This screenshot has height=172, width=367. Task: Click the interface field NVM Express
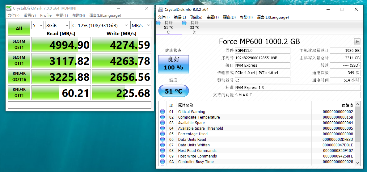(x=262, y=65)
